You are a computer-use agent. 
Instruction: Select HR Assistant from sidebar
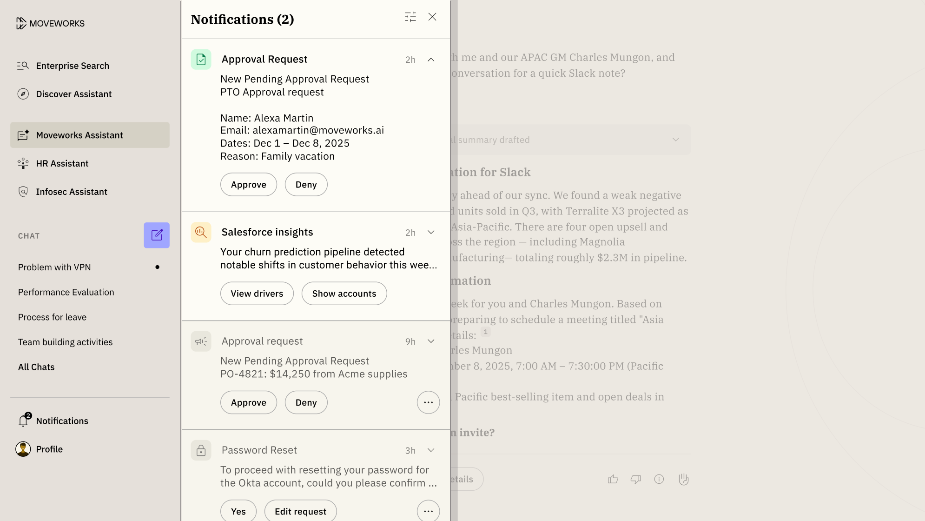pos(62,163)
